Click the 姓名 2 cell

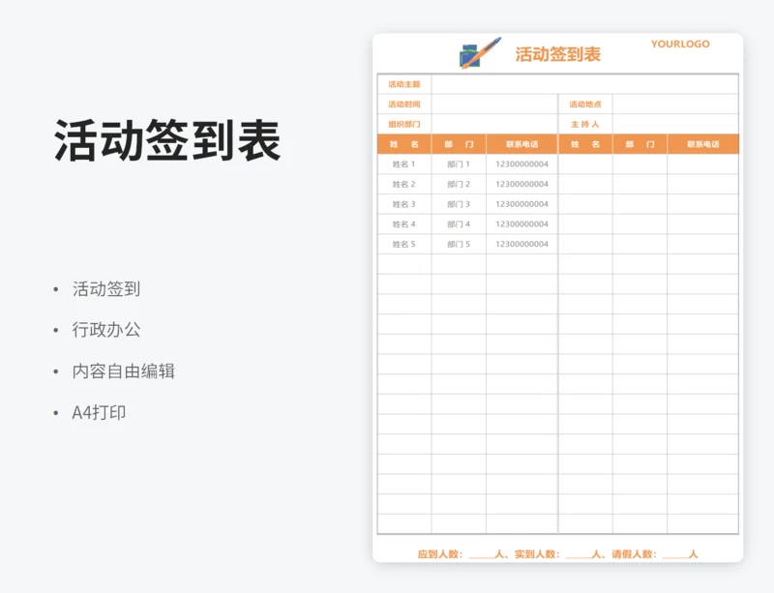point(404,184)
